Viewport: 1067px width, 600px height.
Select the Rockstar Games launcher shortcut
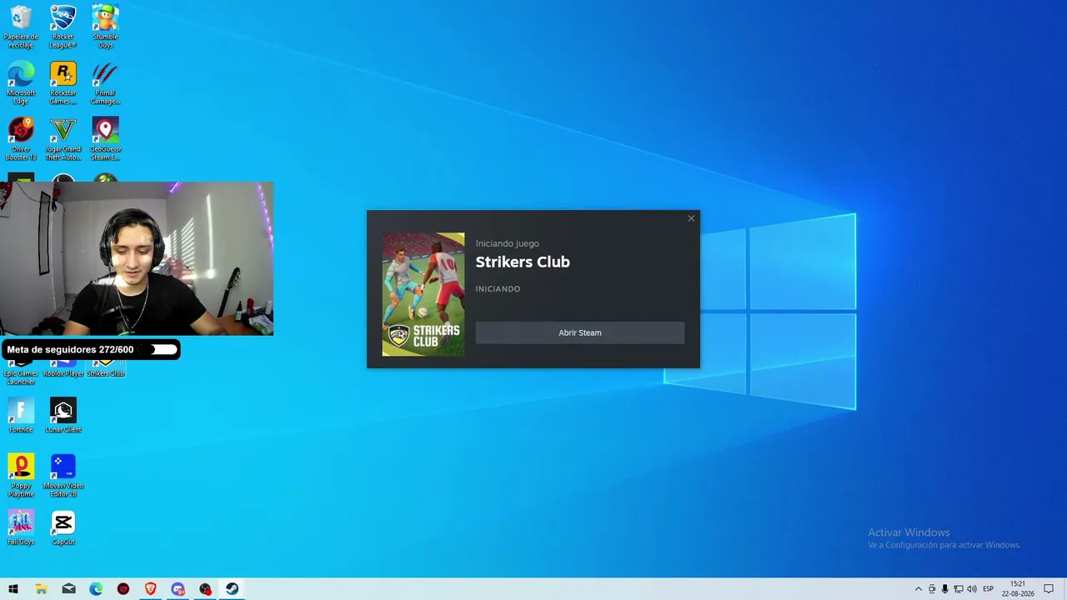[63, 82]
